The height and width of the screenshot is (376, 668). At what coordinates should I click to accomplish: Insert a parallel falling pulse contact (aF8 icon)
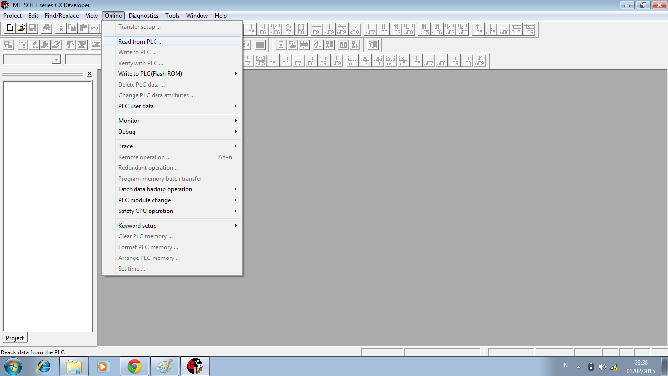click(409, 29)
